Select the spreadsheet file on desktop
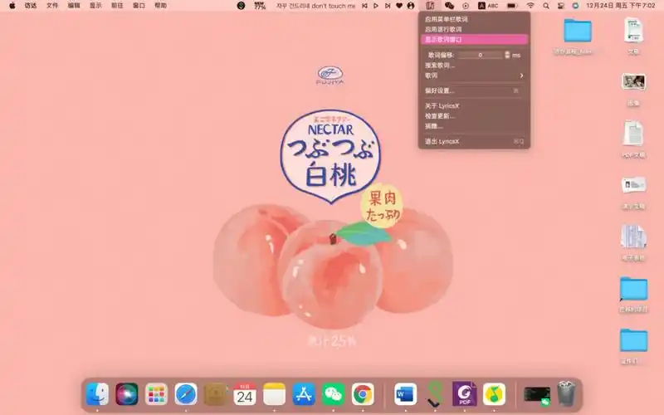The width and height of the screenshot is (664, 415). pos(633,237)
